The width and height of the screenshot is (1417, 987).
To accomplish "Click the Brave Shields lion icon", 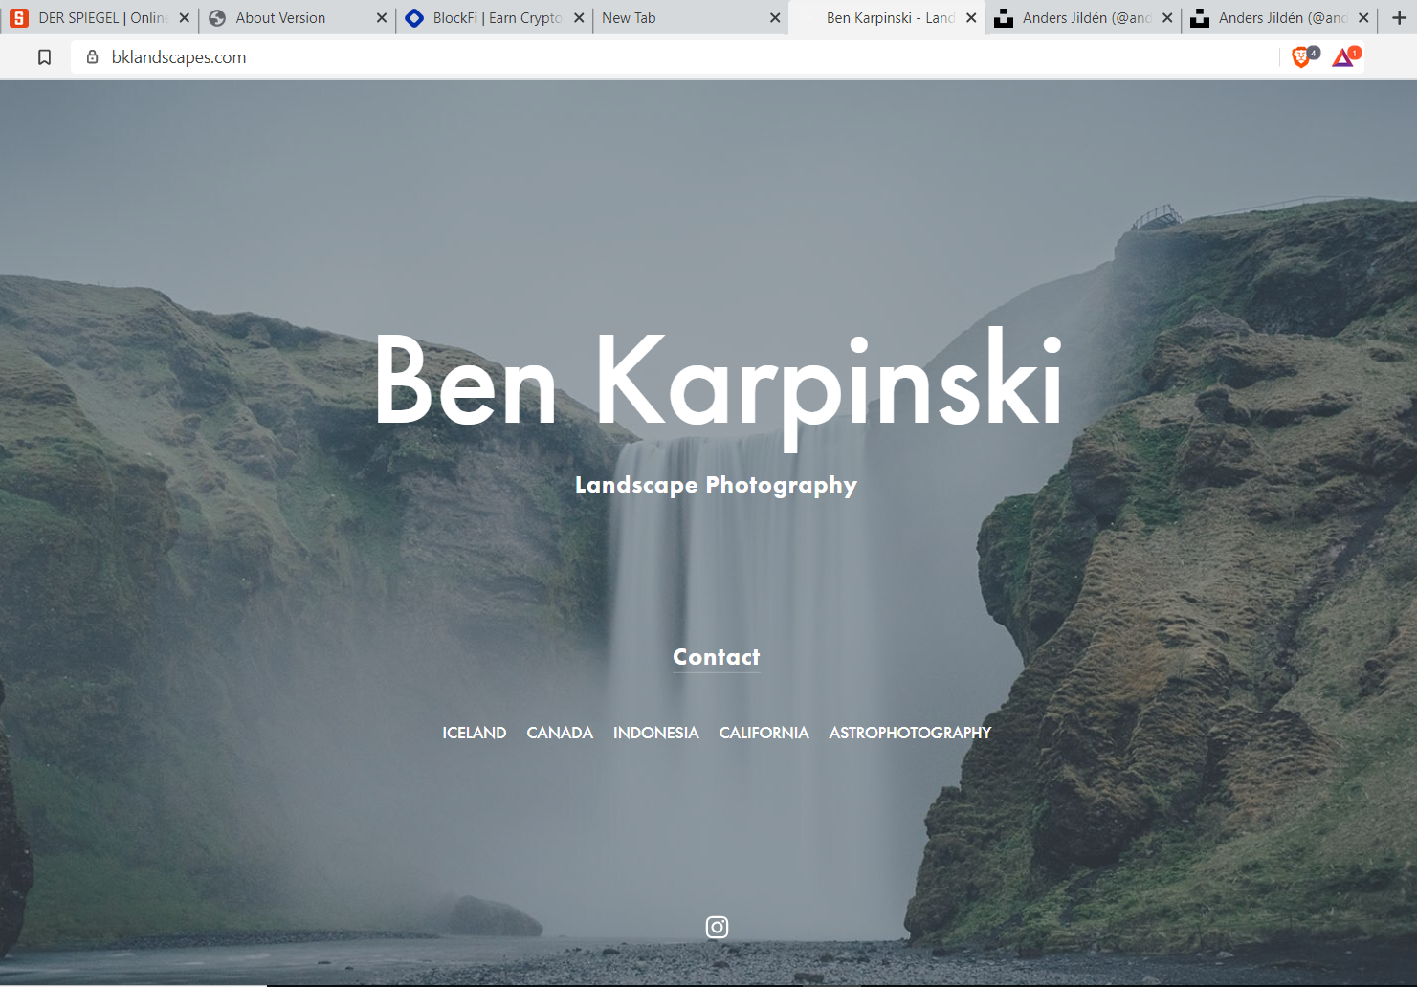I will 1300,56.
